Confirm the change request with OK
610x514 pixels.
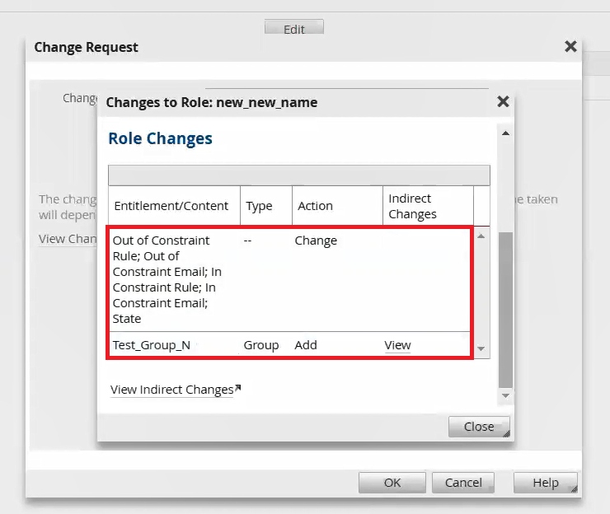coord(392,483)
